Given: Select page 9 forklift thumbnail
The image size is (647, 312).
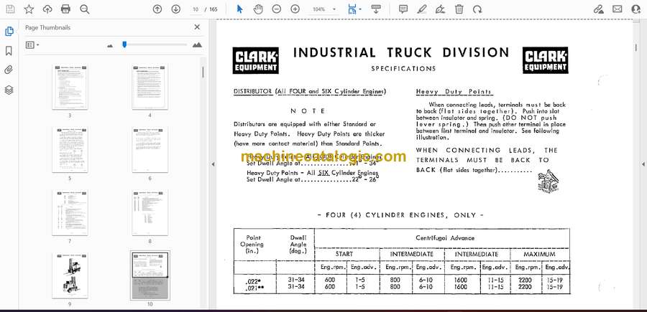Looking at the screenshot, I should point(69,275).
